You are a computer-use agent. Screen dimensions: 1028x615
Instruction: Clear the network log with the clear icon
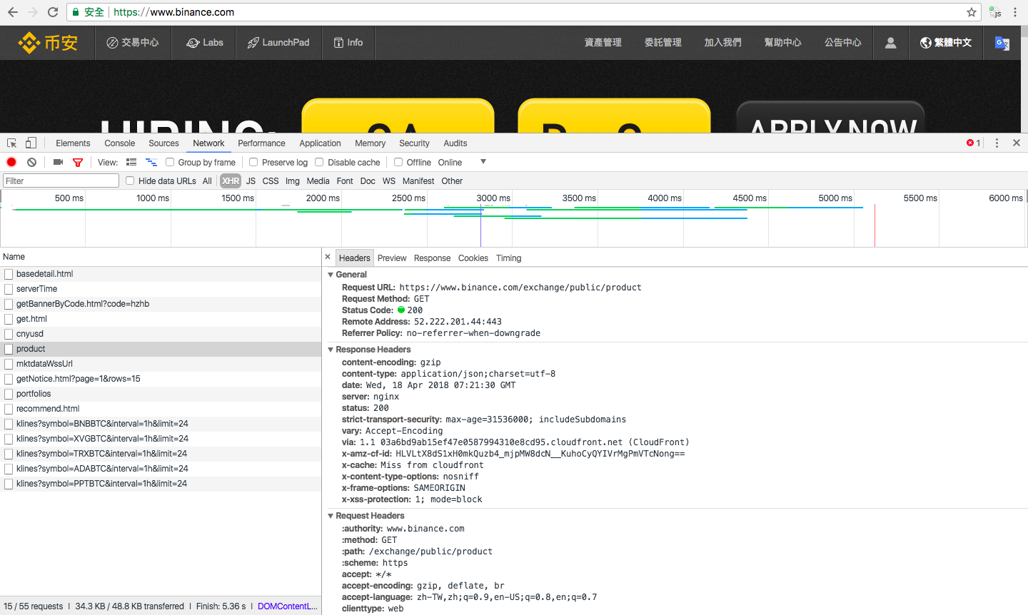tap(31, 162)
